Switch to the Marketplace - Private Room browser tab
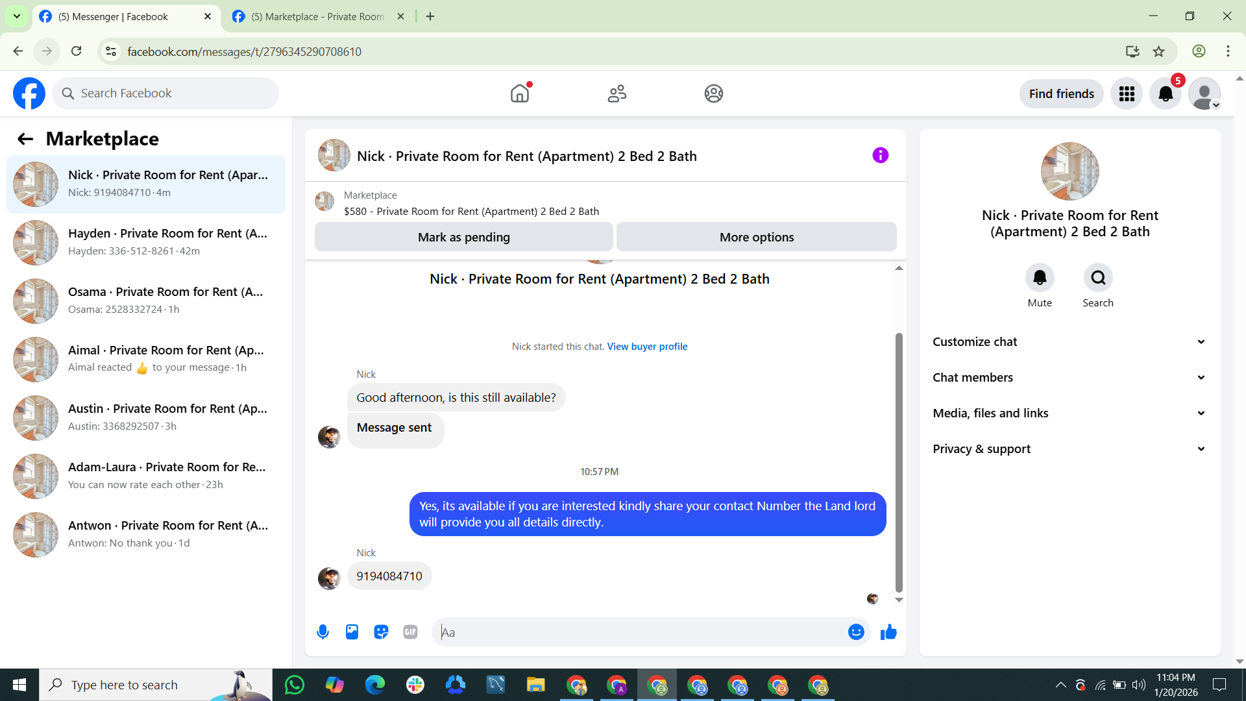This screenshot has height=701, width=1246. click(x=318, y=17)
